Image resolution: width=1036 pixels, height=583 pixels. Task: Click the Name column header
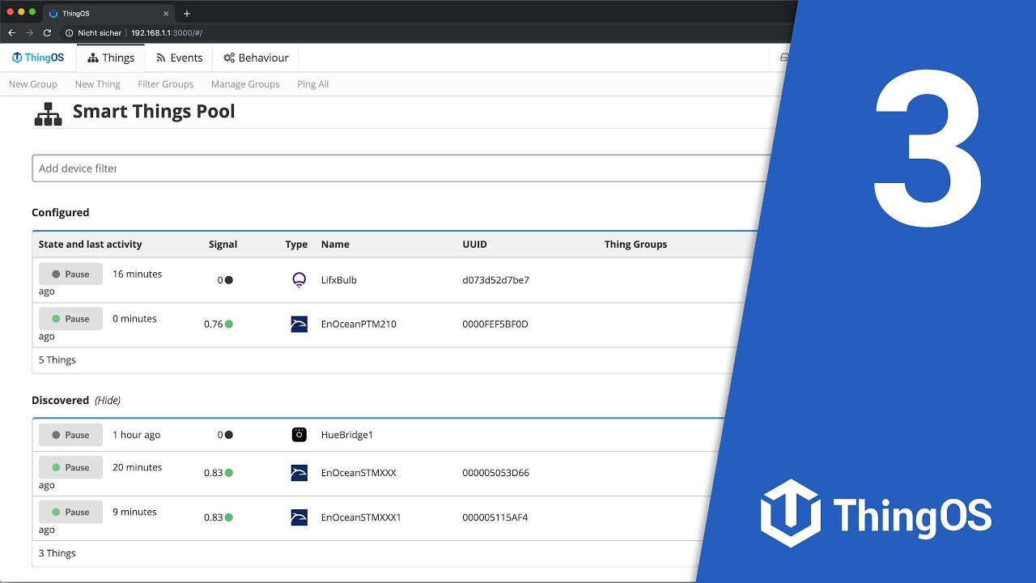click(335, 244)
